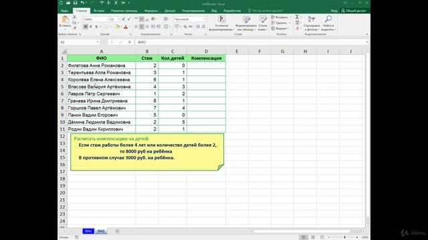The width and height of the screenshot is (428, 240).
Task: Click the Increase font size icon
Action: coord(123,19)
